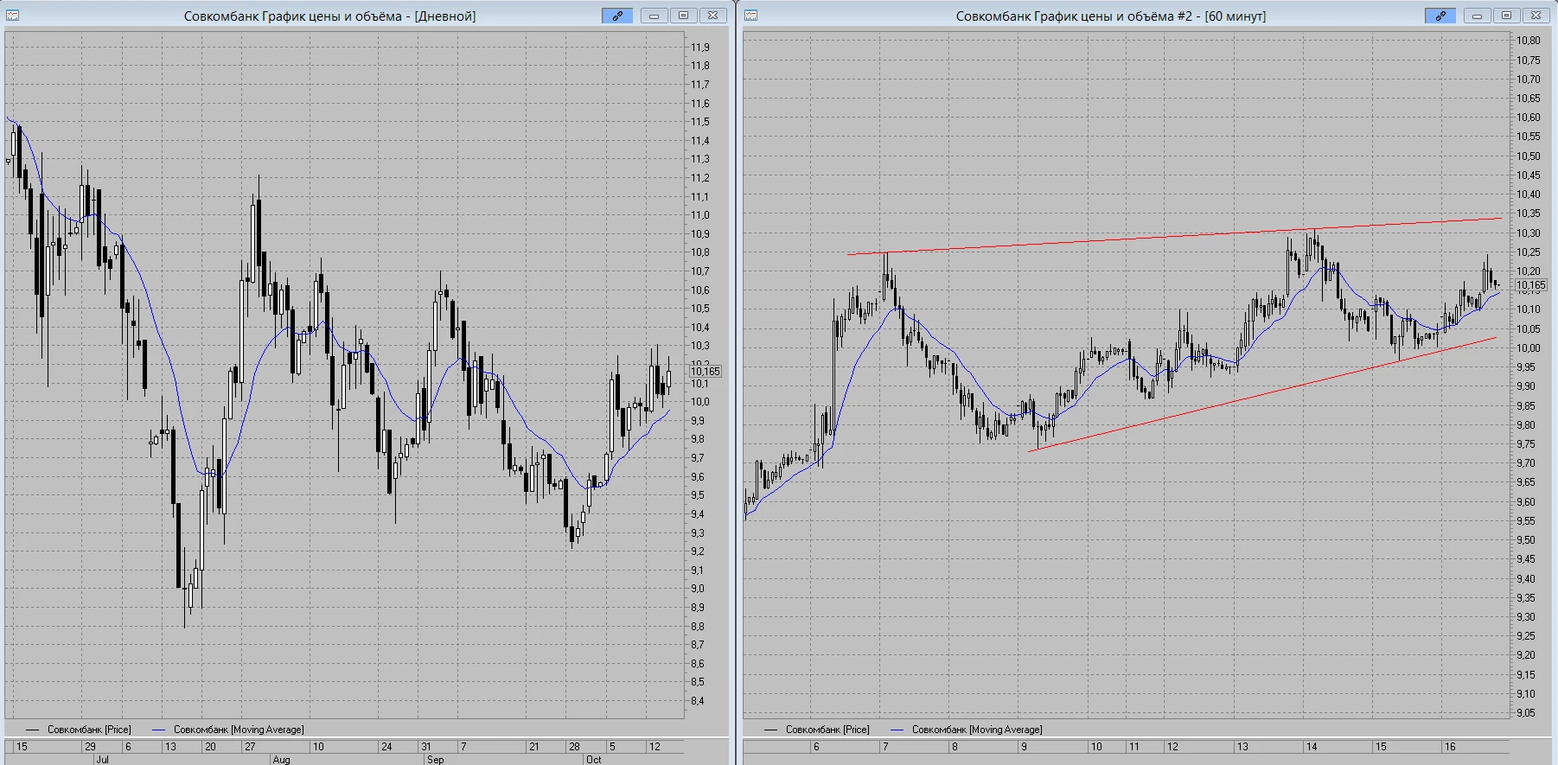
Task: Maximize the Дневной chart window
Action: tap(684, 16)
